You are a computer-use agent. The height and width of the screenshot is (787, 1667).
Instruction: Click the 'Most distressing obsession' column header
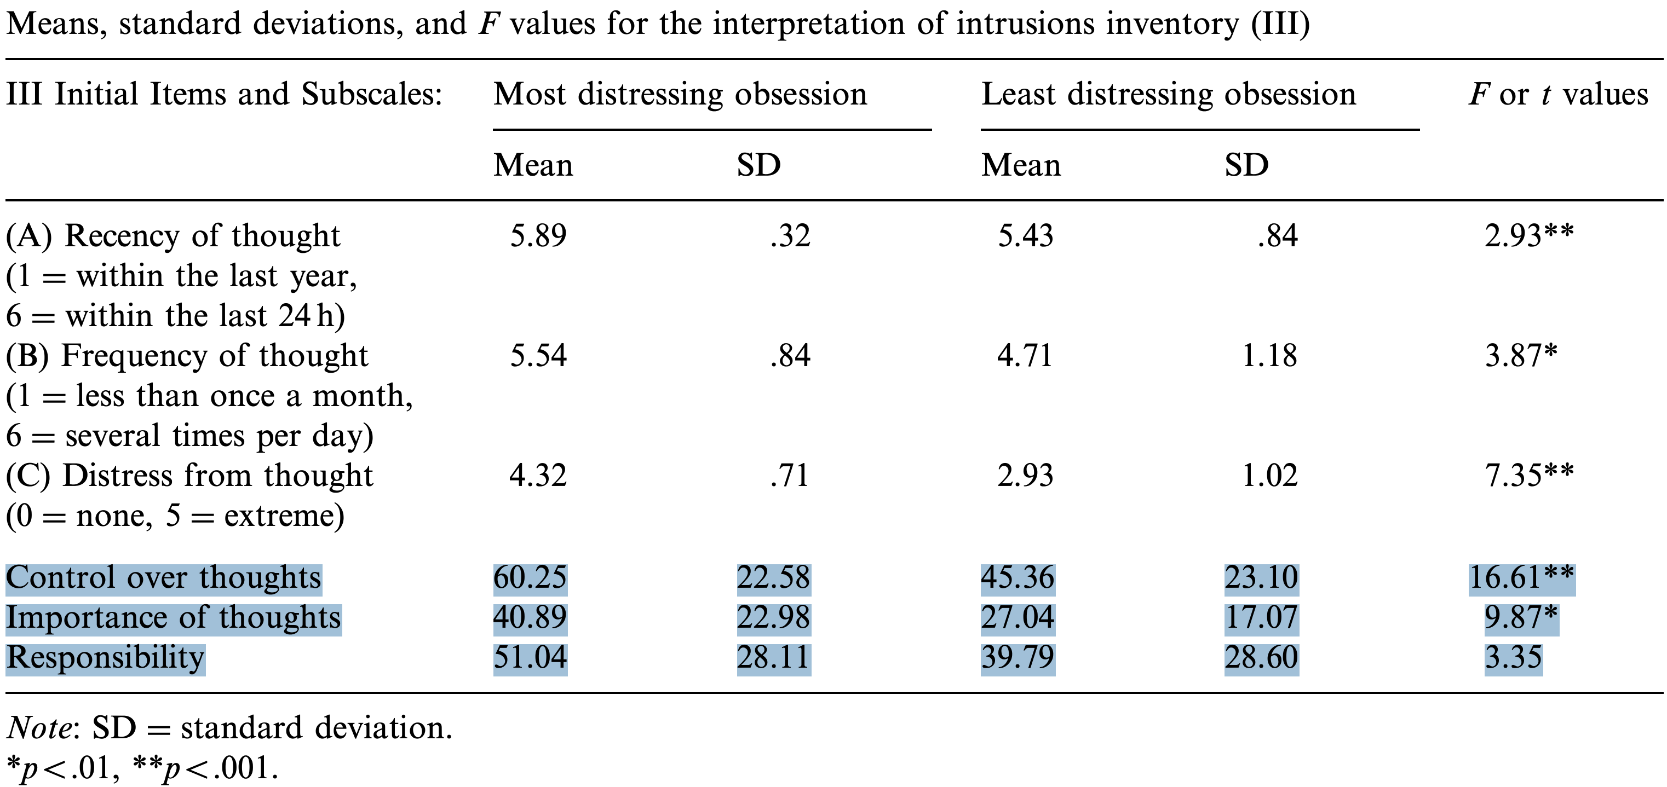pos(680,95)
